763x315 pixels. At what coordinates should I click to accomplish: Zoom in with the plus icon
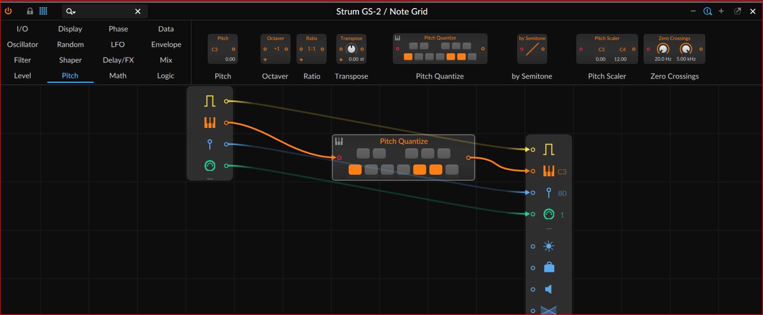tap(721, 11)
